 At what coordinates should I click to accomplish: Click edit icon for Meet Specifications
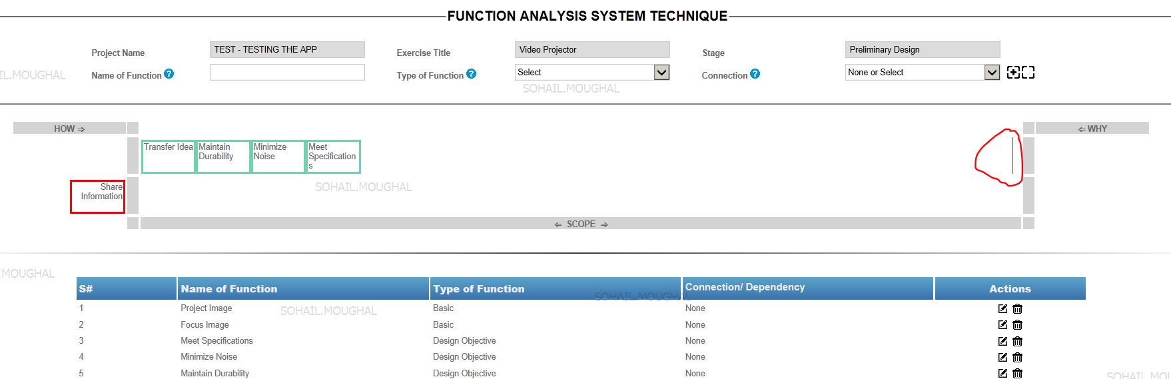click(x=1002, y=341)
